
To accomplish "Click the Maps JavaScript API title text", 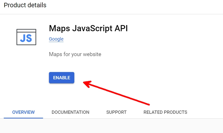I will pyautogui.click(x=88, y=28).
